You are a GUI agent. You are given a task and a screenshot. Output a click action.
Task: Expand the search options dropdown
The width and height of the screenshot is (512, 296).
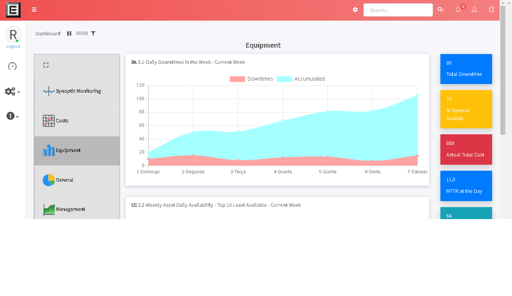(441, 10)
